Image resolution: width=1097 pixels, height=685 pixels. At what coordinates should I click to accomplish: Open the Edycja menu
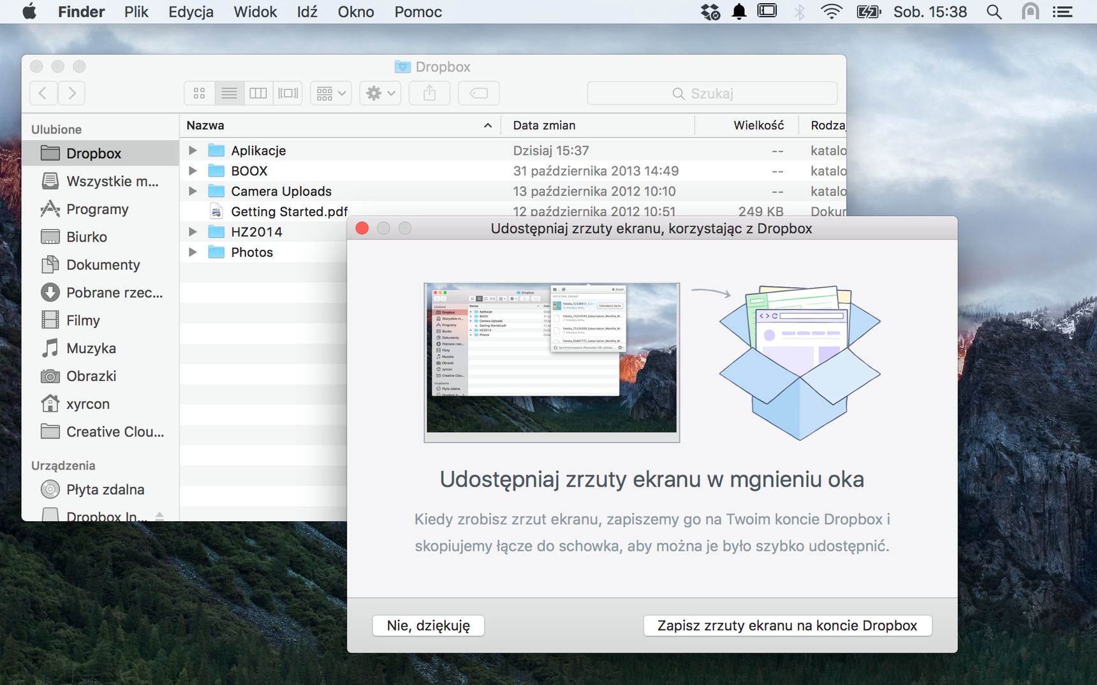[191, 11]
